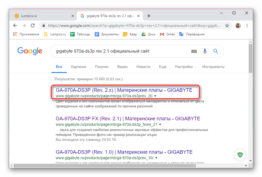Open the Переводчик bookmark

pyautogui.click(x=192, y=34)
